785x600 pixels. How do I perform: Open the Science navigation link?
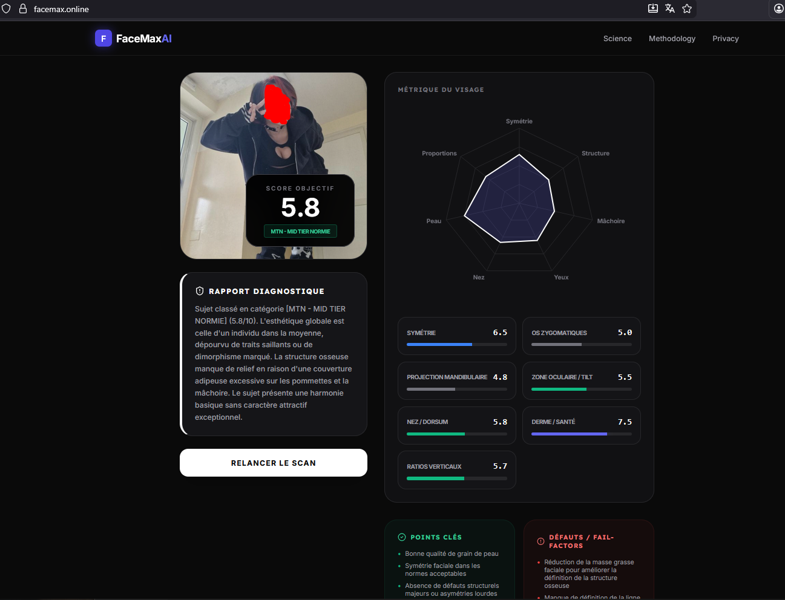pyautogui.click(x=617, y=38)
